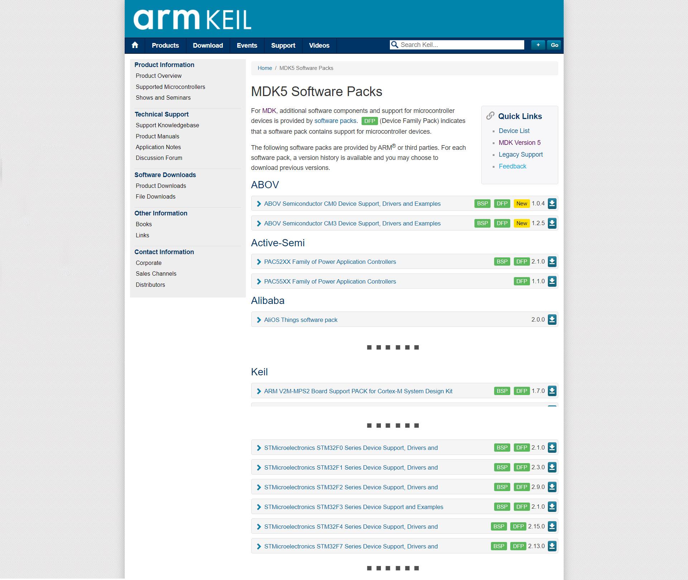The image size is (688, 580).
Task: Open software packs link in intro text
Action: [335, 121]
